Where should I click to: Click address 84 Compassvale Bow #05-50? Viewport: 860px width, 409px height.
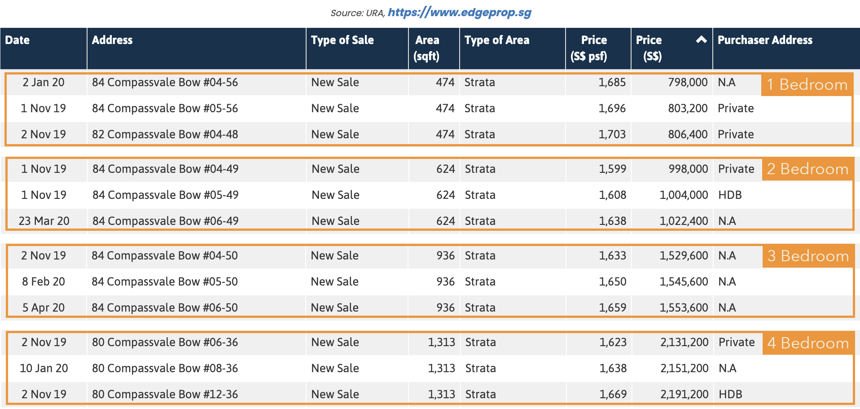coord(164,282)
